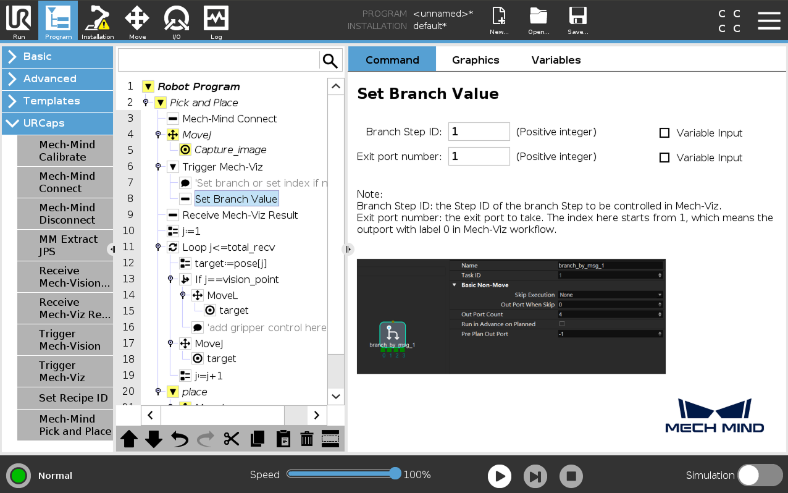Collapse the URCaps section
Viewport: 788px width, 493px height.
point(57,123)
